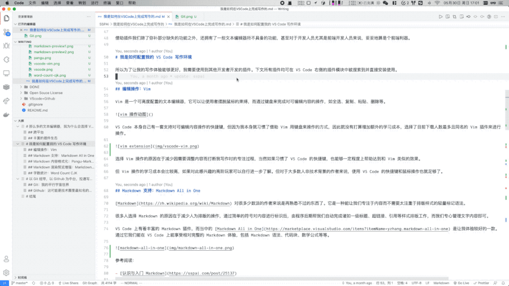The width and height of the screenshot is (509, 286).
Task: Click the breadcrumb SSPAI segment
Action: [104, 25]
